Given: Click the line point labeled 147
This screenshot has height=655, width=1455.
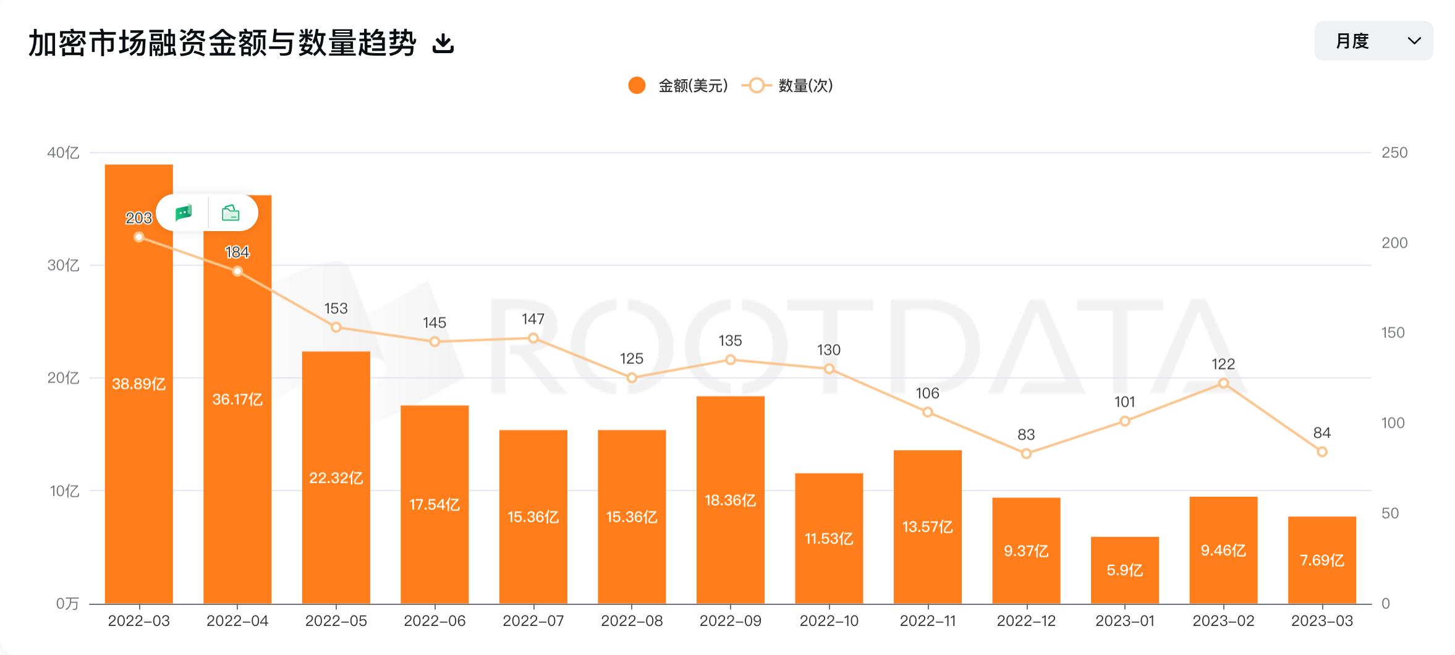Looking at the screenshot, I should point(533,338).
